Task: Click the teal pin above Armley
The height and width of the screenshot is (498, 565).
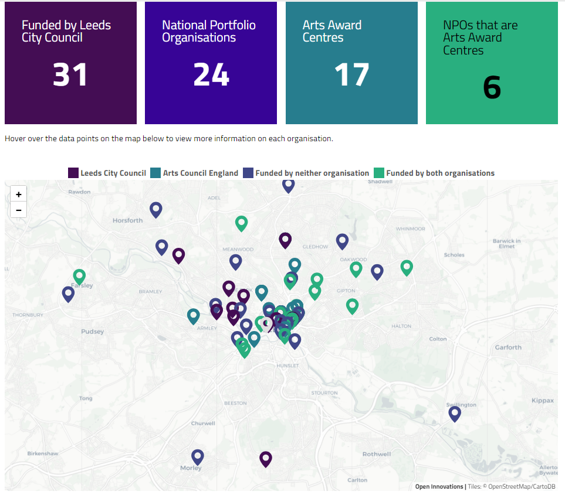Action: click(194, 316)
